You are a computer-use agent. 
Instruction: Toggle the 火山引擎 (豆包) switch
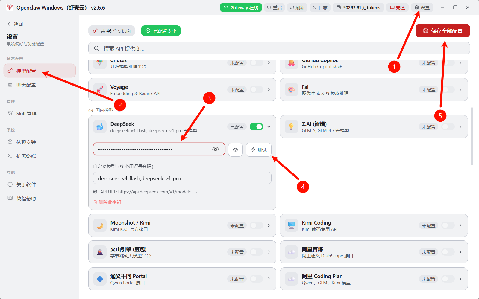click(256, 252)
